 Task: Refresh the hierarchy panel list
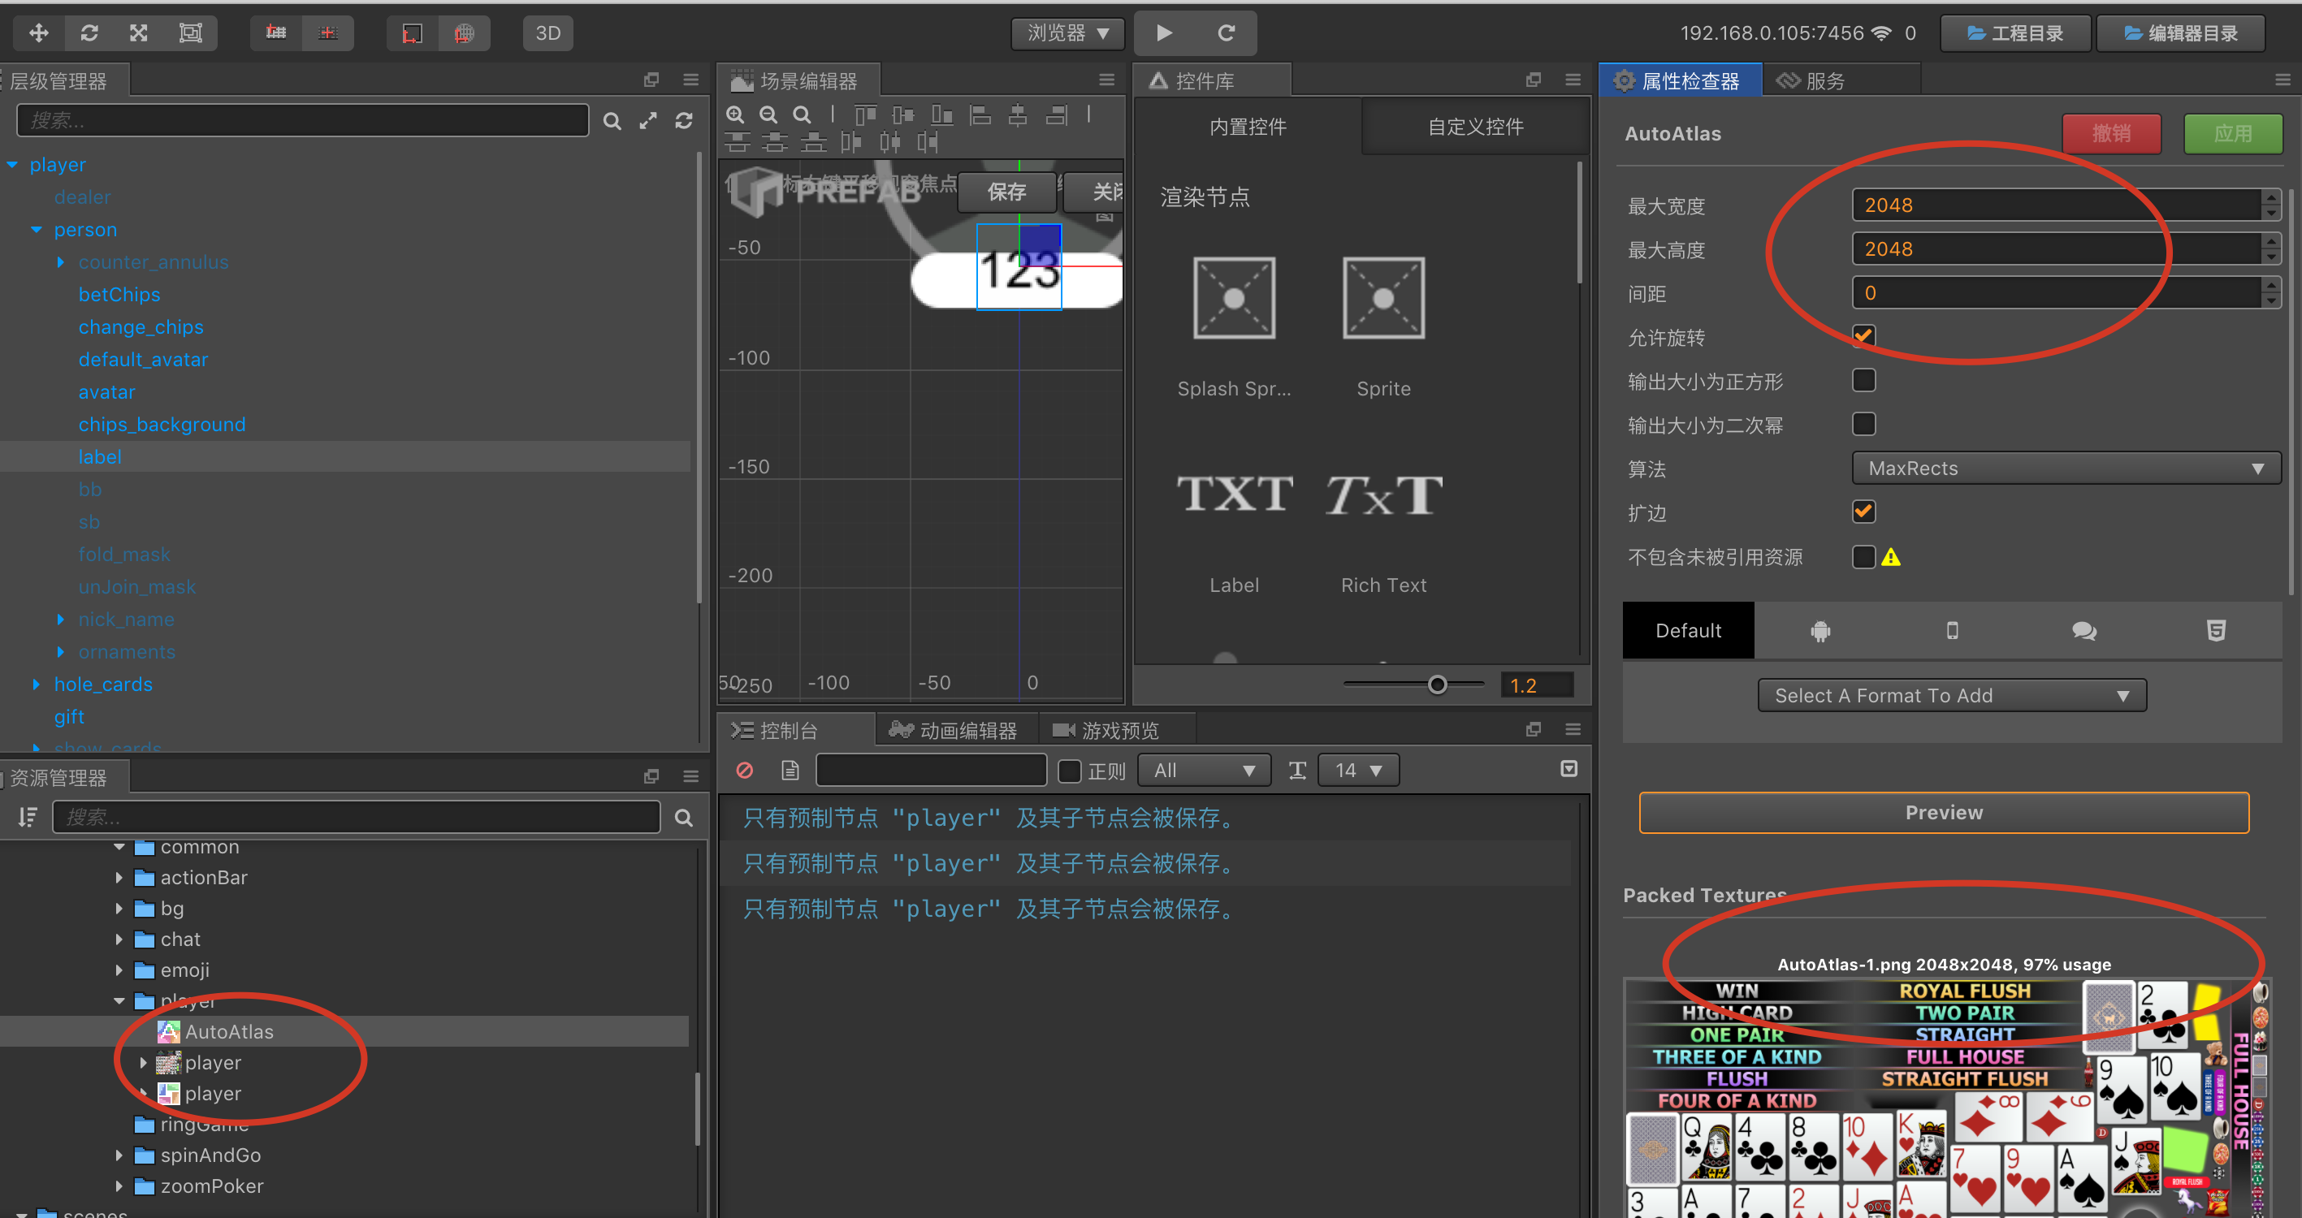click(x=684, y=121)
